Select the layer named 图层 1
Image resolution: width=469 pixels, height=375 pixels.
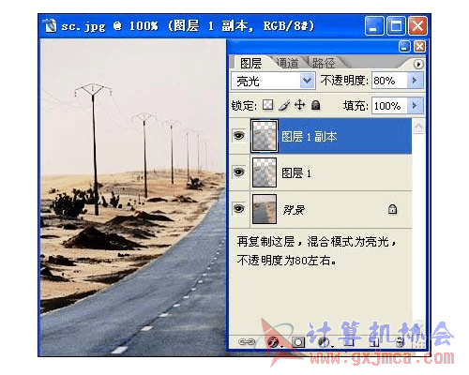[x=296, y=172]
